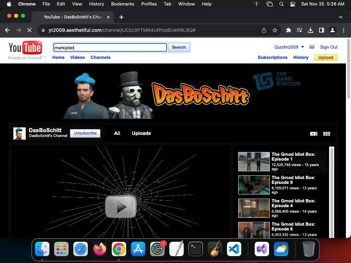351x263 pixels.
Task: Launch GarageBand from the dock
Action: (215, 249)
